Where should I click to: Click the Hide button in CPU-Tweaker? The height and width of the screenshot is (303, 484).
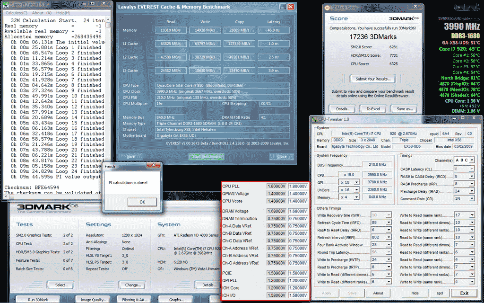(415, 293)
